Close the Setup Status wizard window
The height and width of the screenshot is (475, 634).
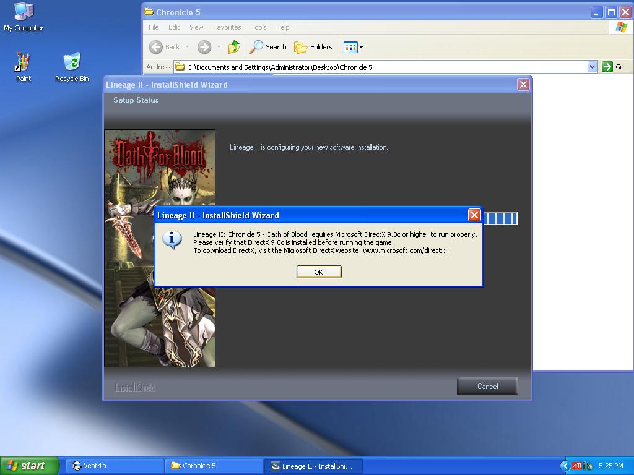coord(523,84)
